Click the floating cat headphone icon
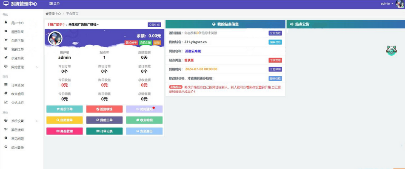This screenshot has width=405, height=169. point(391,50)
